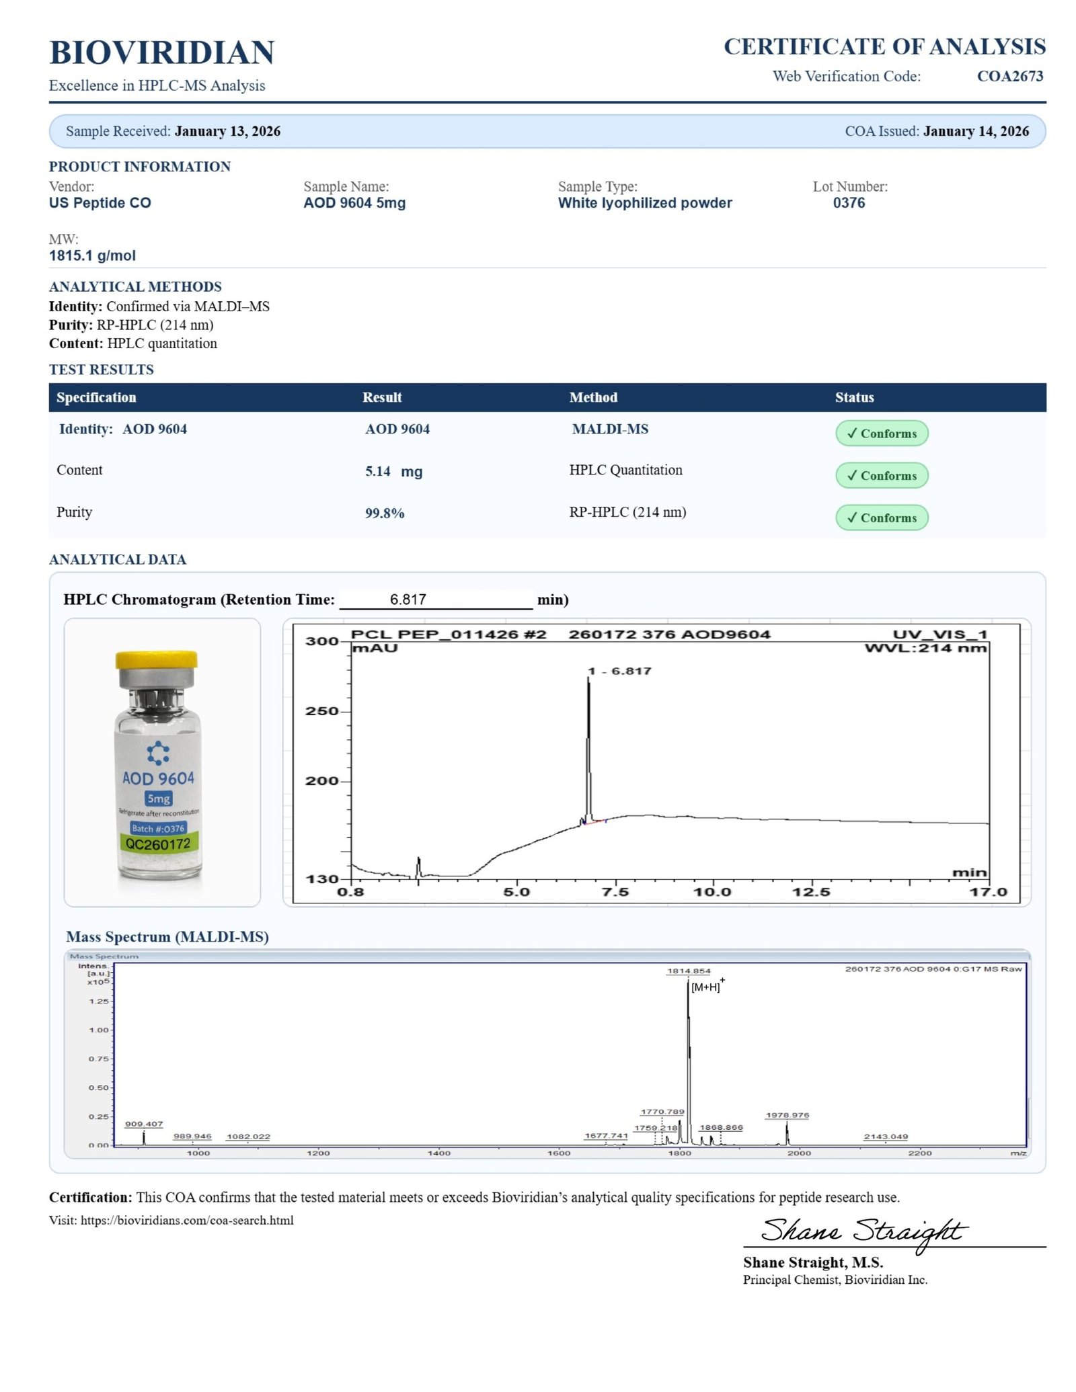Image resolution: width=1076 pixels, height=1392 pixels.
Task: Click the Specification column header
Action: click(96, 397)
